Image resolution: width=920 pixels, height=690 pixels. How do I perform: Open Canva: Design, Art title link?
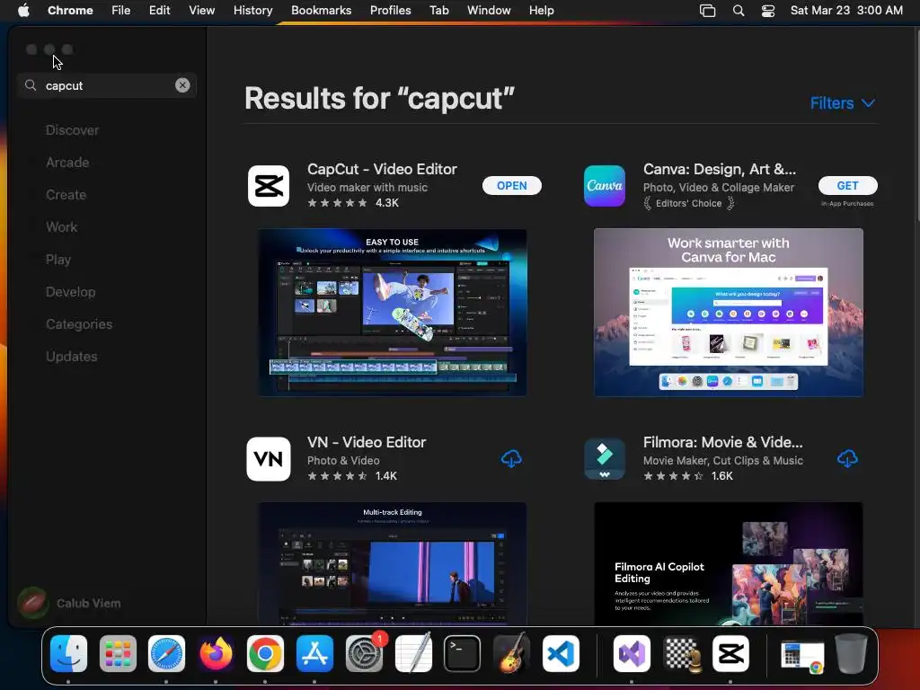click(x=720, y=169)
